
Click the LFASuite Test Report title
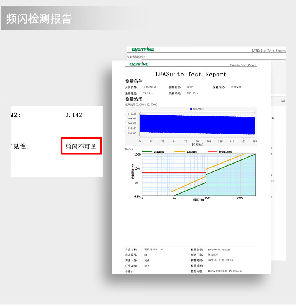click(x=191, y=74)
